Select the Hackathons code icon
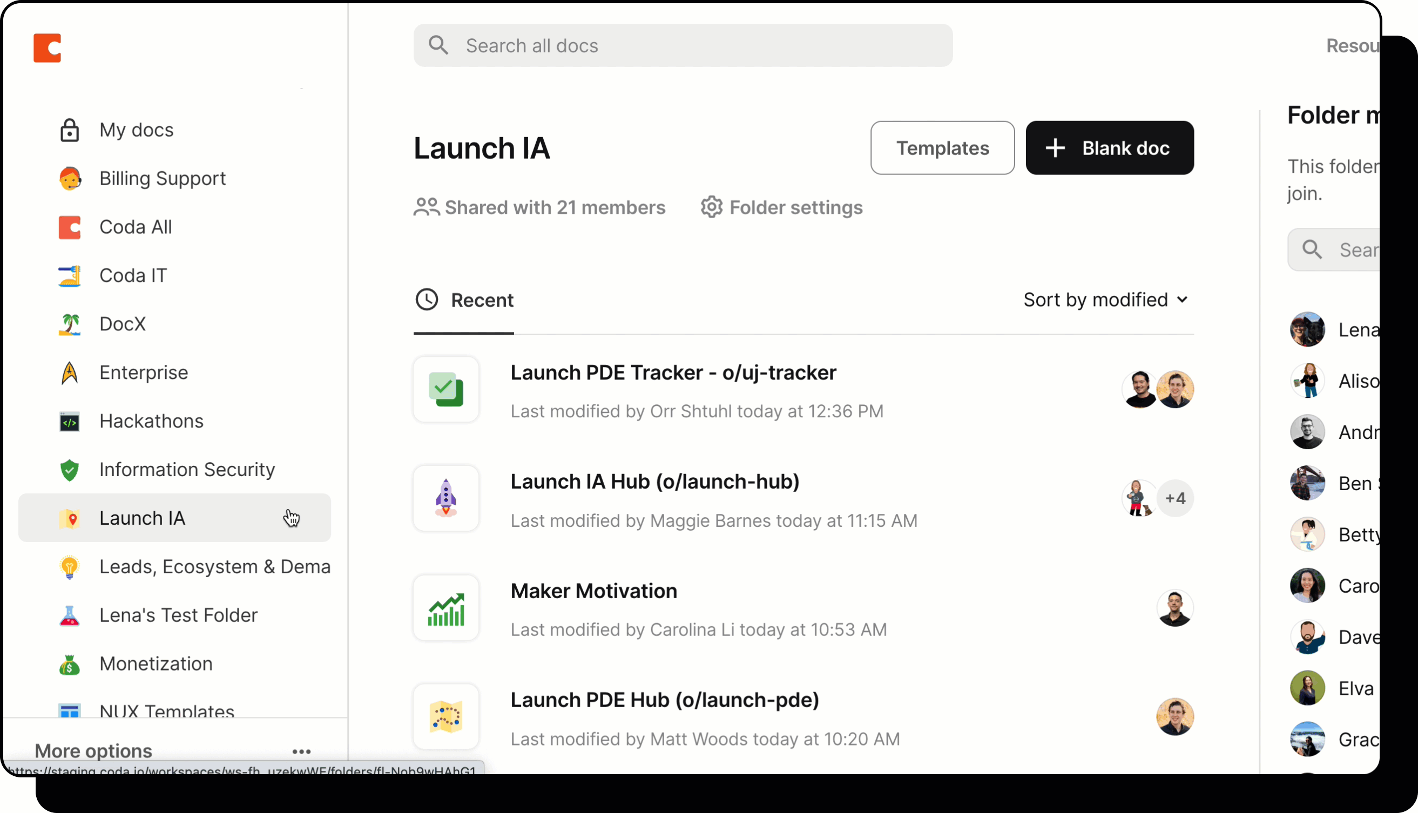1418x813 pixels. tap(69, 422)
